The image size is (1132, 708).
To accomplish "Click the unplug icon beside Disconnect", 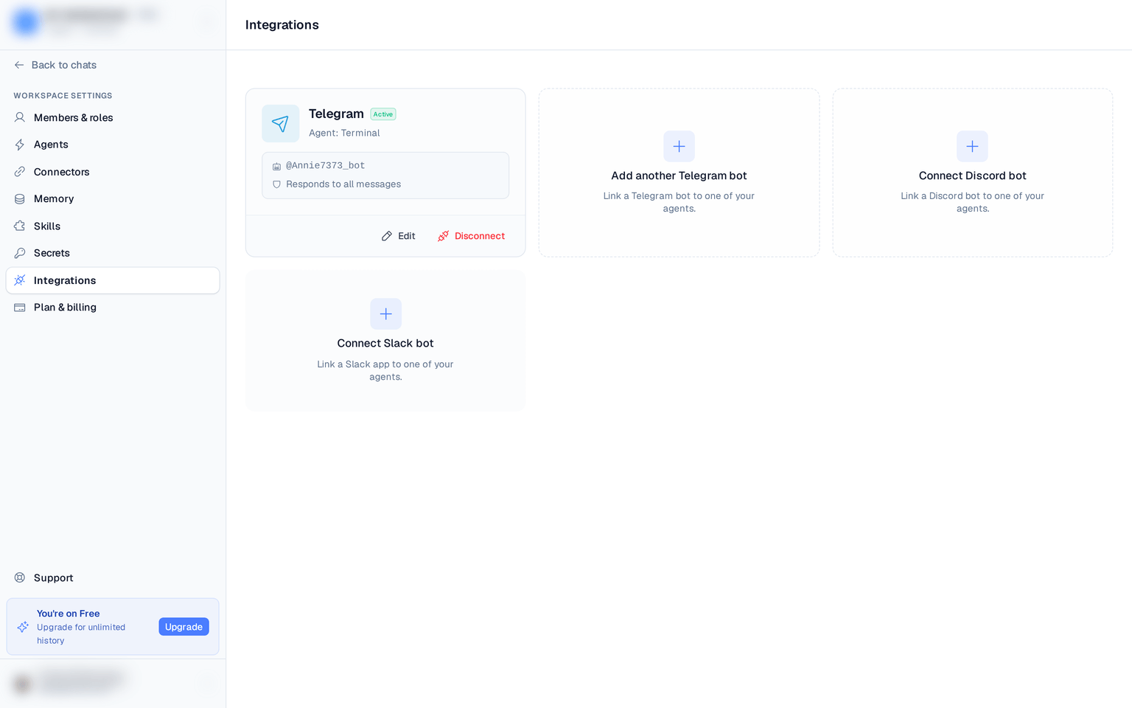I will [x=443, y=236].
